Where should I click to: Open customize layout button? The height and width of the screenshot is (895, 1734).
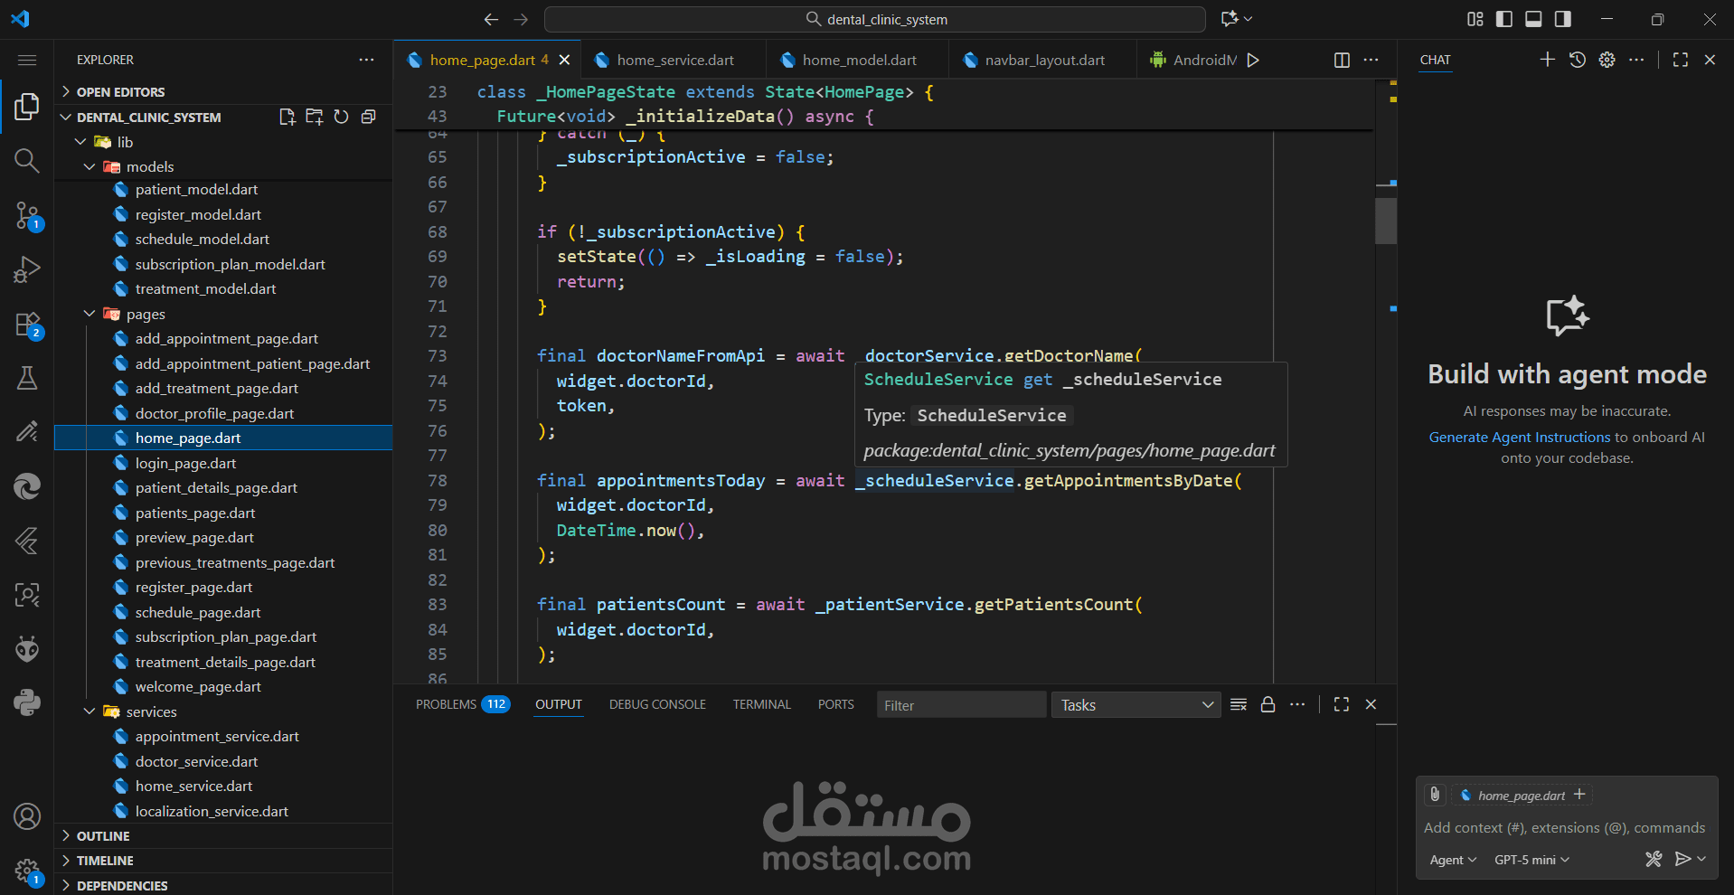coord(1475,19)
